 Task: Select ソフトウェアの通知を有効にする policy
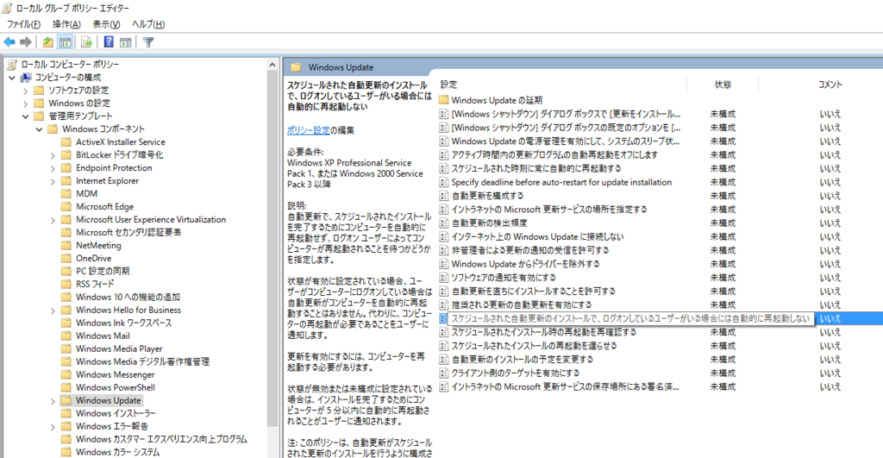click(503, 278)
